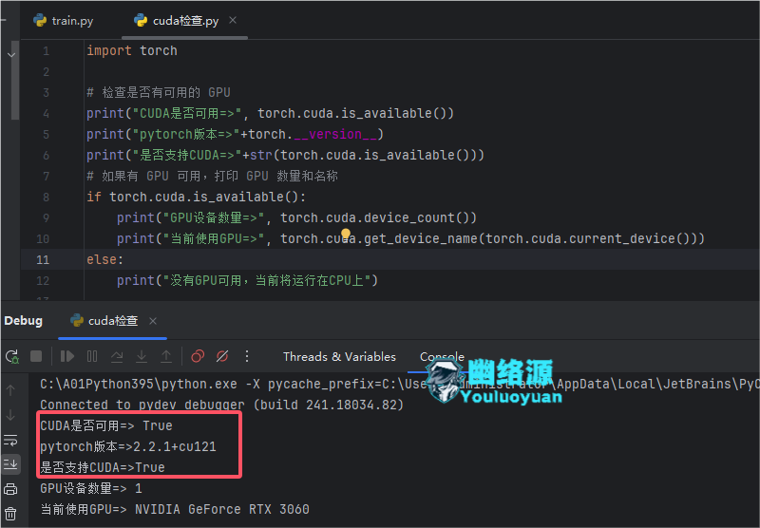Click the Debug tool window label
This screenshot has width=760, height=528.
pyautogui.click(x=23, y=321)
